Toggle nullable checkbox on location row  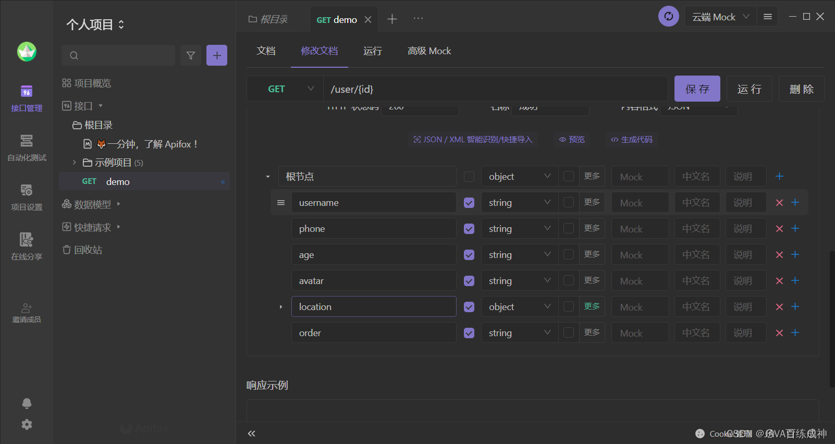[x=569, y=306]
